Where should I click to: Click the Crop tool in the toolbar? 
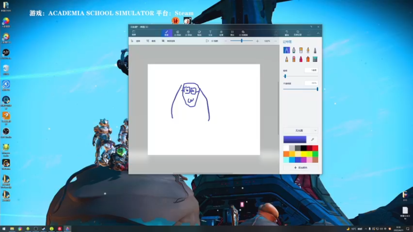[x=151, y=41]
